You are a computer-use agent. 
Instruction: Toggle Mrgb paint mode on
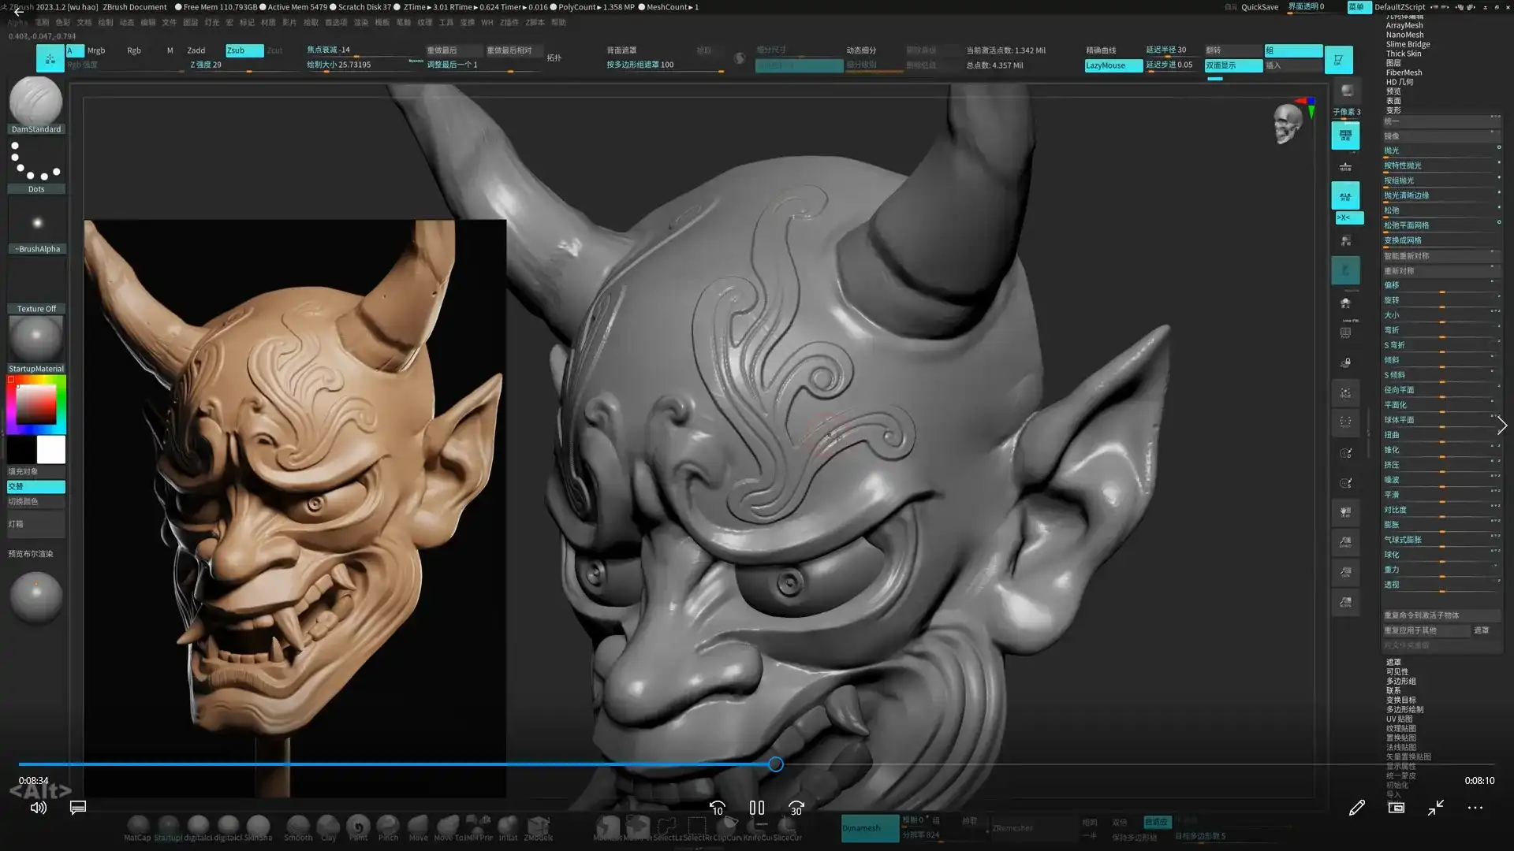coord(95,50)
